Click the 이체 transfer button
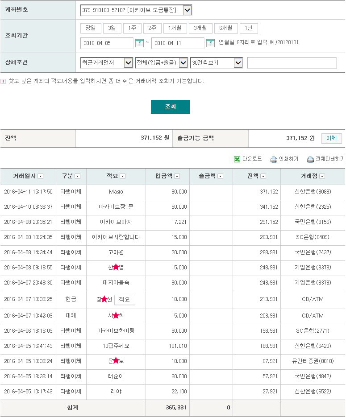The width and height of the screenshot is (346, 417). (x=331, y=138)
